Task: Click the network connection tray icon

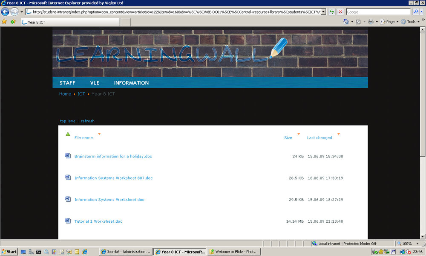Action: click(402, 252)
